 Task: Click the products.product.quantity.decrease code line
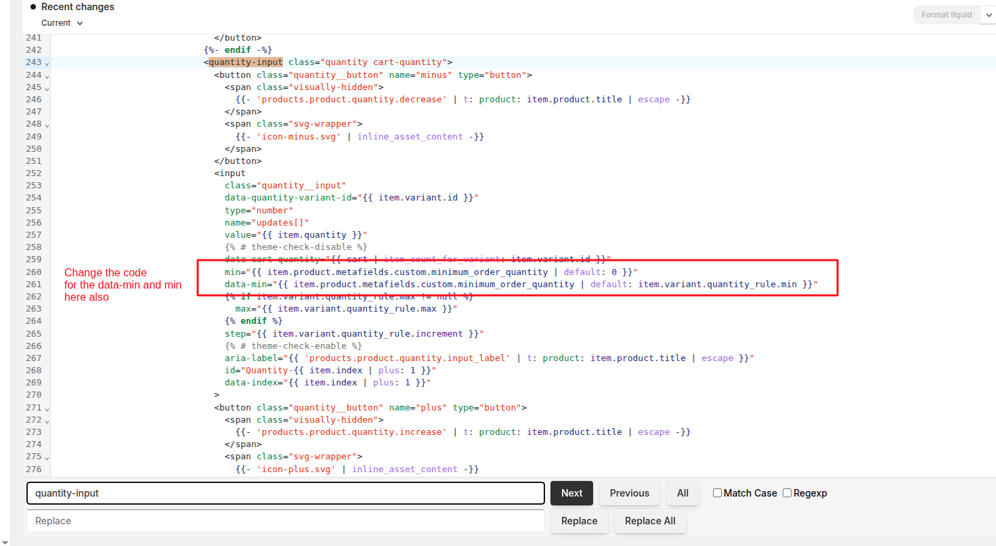(463, 99)
